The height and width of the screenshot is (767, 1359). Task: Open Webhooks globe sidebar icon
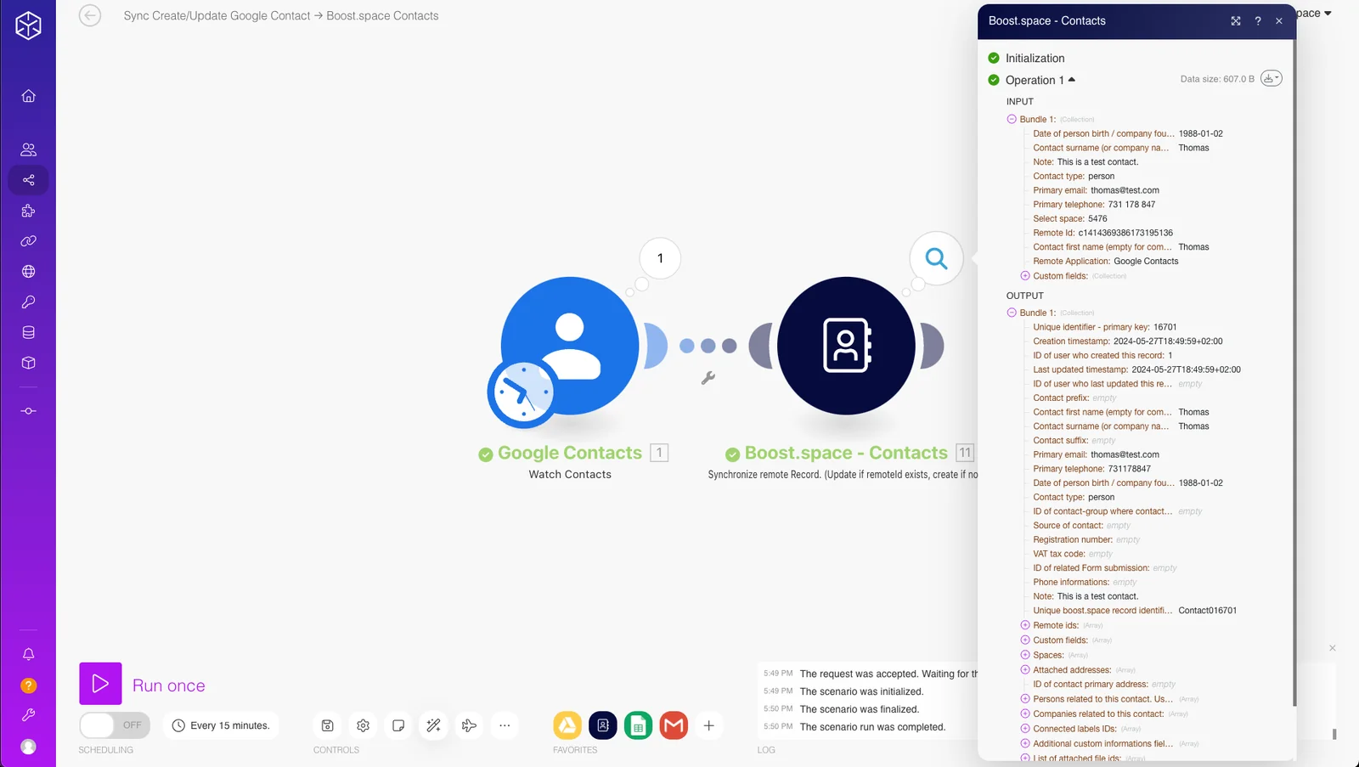tap(28, 272)
